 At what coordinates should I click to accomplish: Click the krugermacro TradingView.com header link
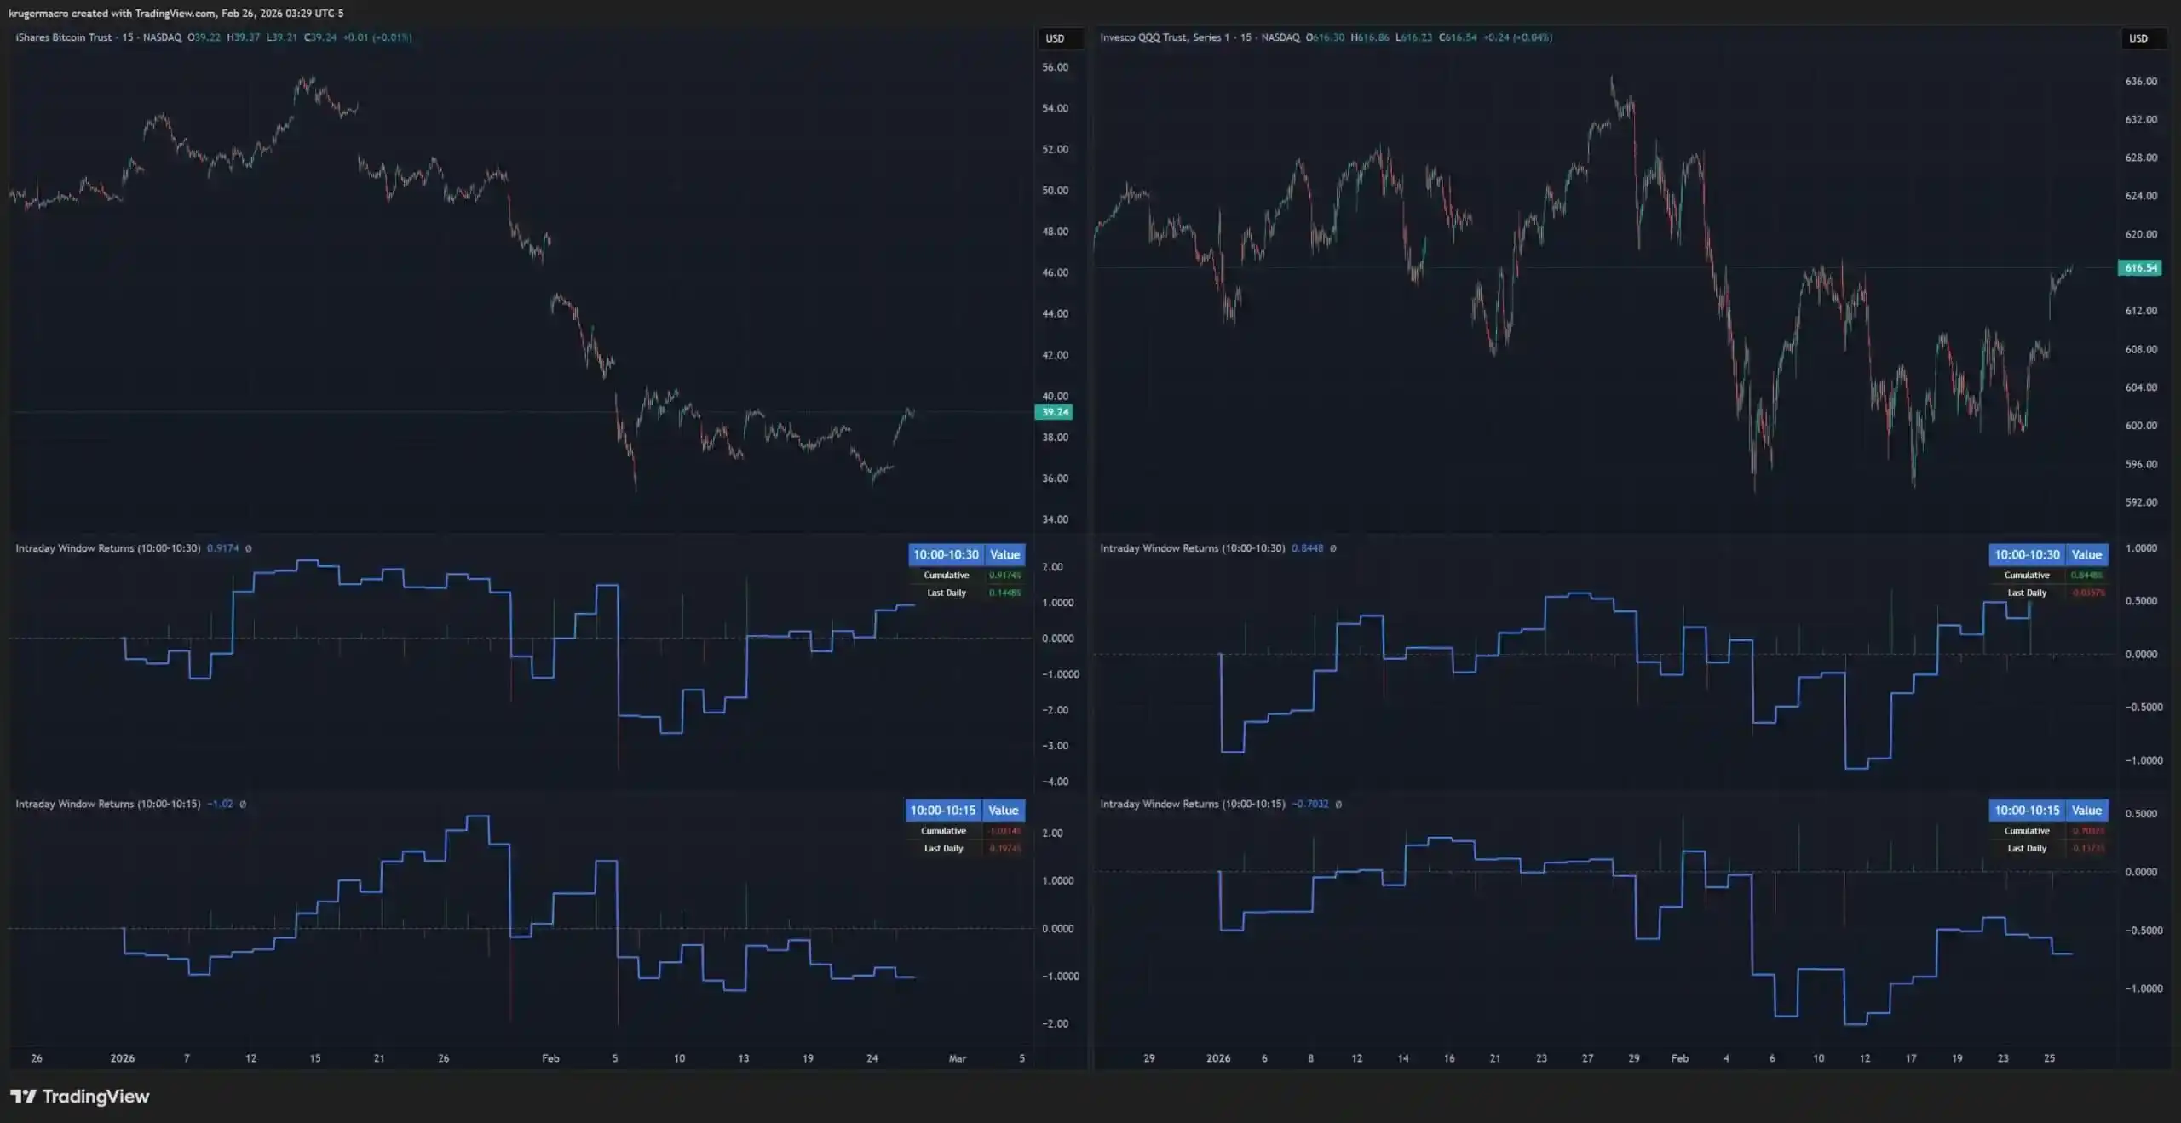[x=176, y=13]
